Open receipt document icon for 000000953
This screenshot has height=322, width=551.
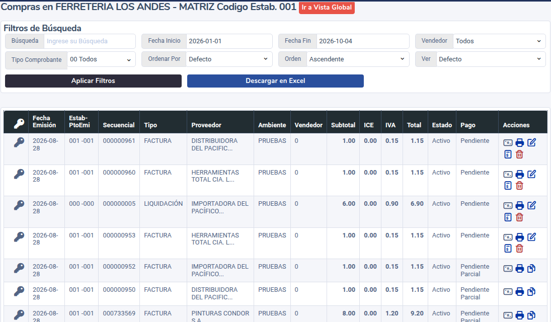point(508,248)
